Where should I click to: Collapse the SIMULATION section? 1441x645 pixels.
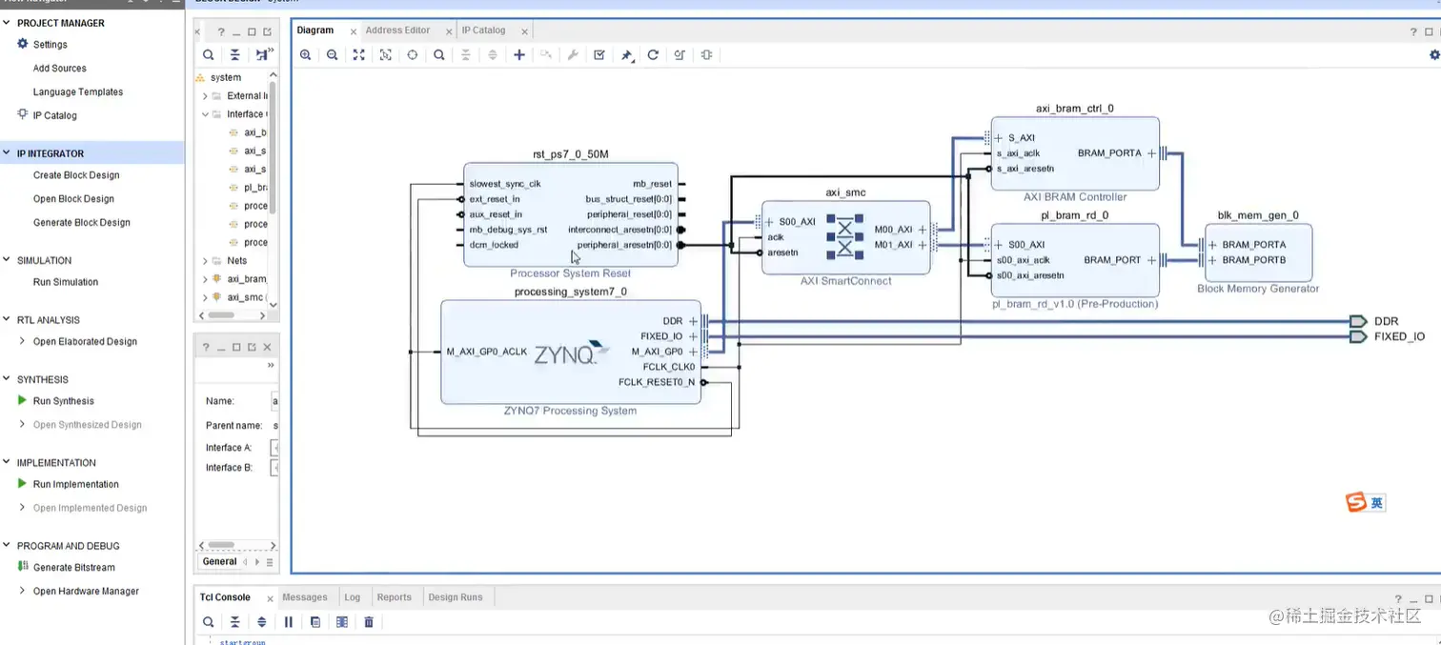[8, 260]
